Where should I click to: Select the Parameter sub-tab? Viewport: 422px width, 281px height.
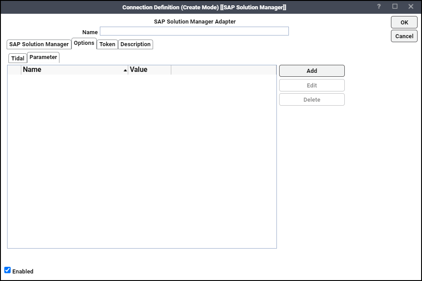43,57
